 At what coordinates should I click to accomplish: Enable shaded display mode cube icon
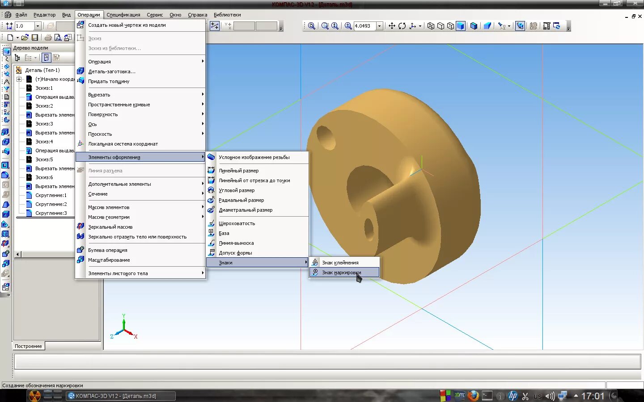460,26
